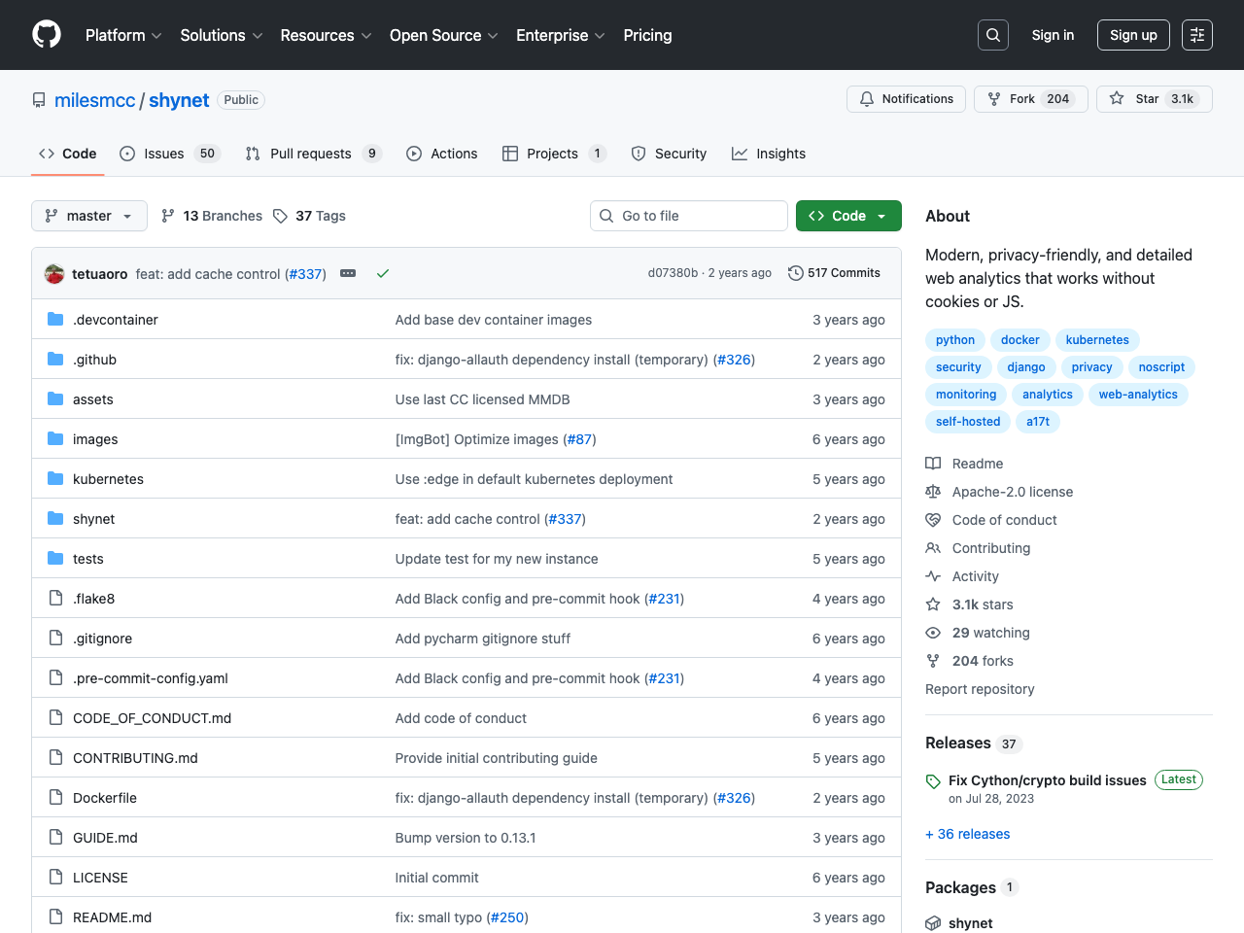Open the master branch dropdown

[88, 215]
